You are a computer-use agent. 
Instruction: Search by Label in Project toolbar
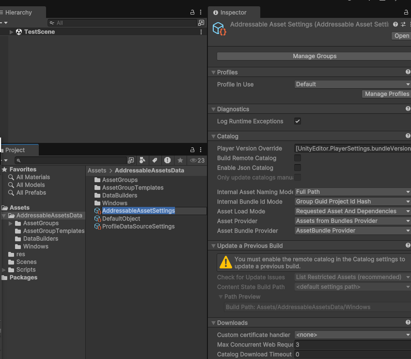coord(155,160)
